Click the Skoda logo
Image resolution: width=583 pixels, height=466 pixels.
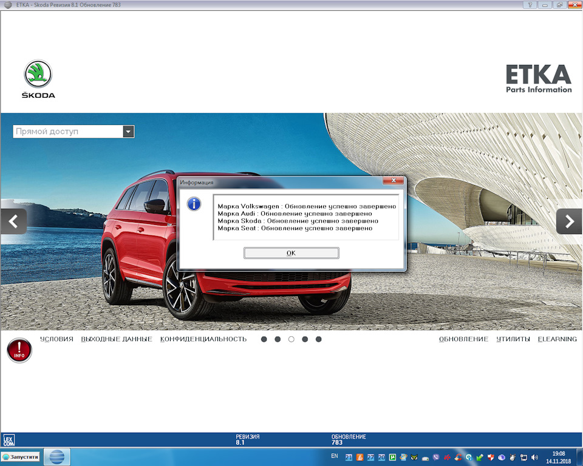(38, 79)
